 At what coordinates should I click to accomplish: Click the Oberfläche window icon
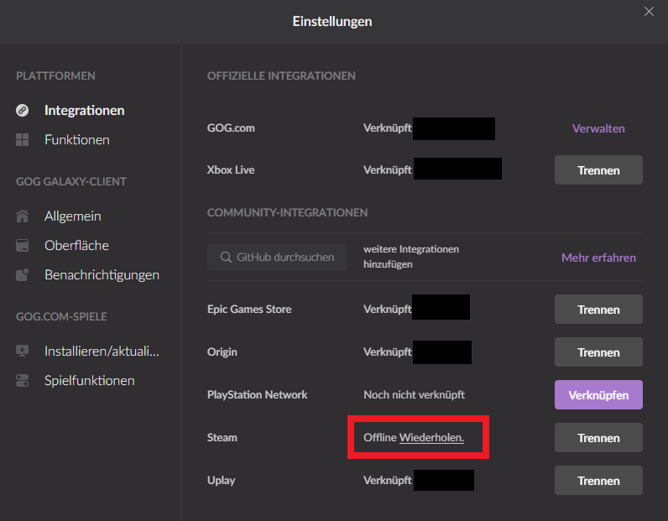22,245
